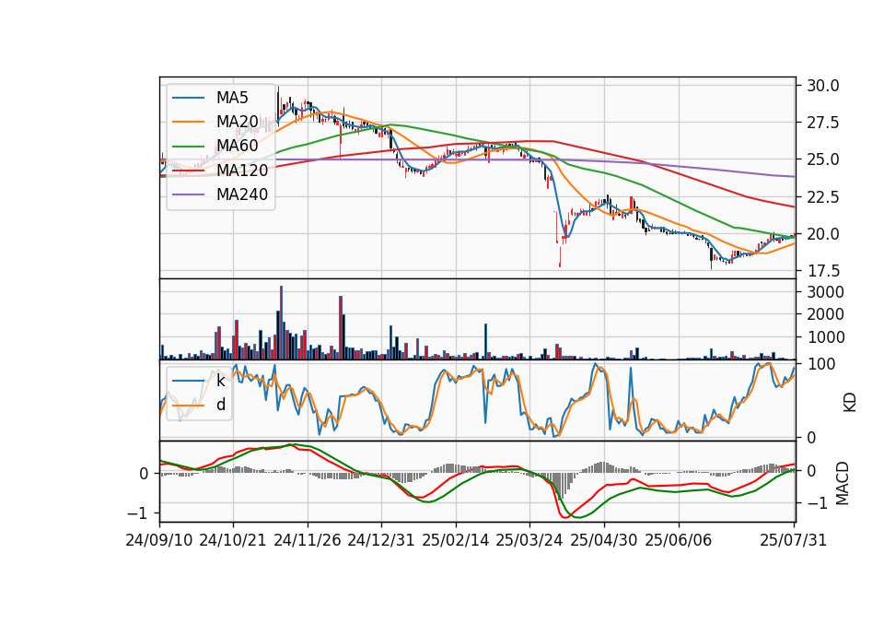Click the k legend label in KD panel
This screenshot has width=884, height=636.
pos(220,381)
